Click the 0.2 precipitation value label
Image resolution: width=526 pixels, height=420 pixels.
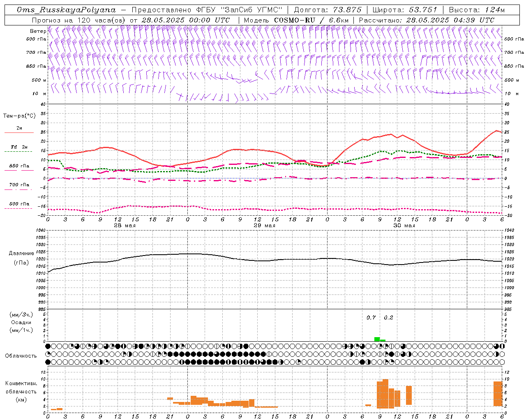[x=388, y=317]
